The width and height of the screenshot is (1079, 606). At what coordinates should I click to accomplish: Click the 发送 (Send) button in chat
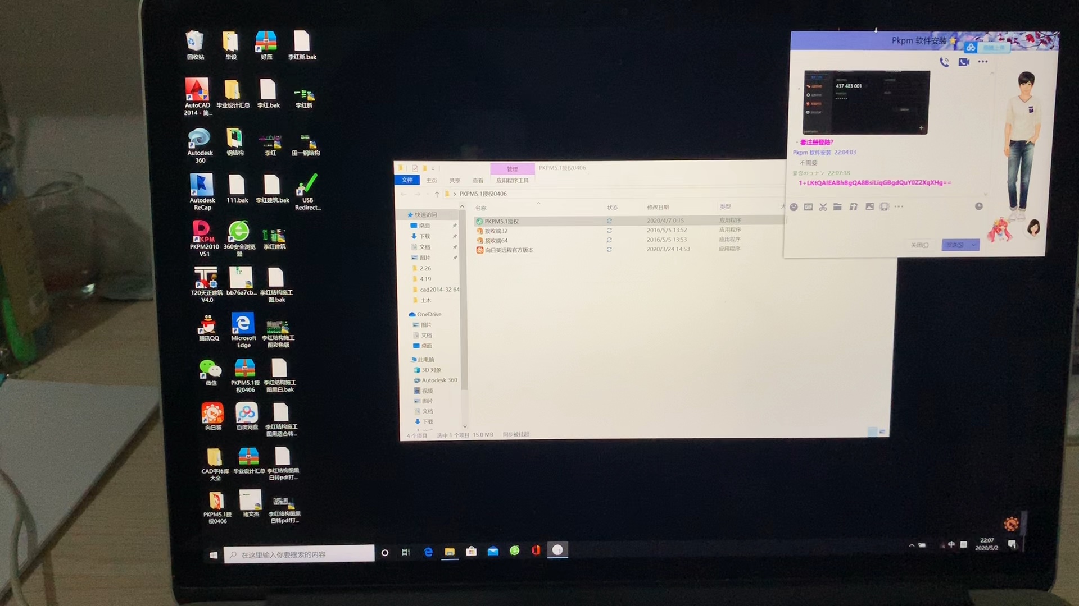[x=955, y=245]
